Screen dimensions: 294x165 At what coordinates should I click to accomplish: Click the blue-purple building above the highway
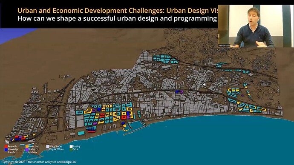click(179, 92)
